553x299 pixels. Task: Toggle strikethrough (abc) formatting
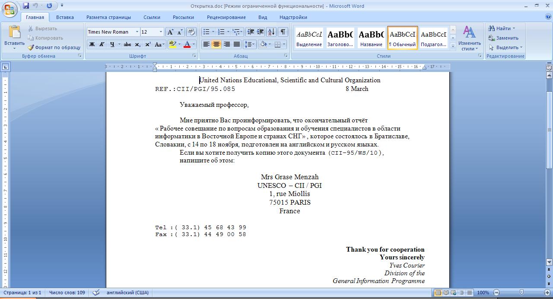pyautogui.click(x=127, y=44)
